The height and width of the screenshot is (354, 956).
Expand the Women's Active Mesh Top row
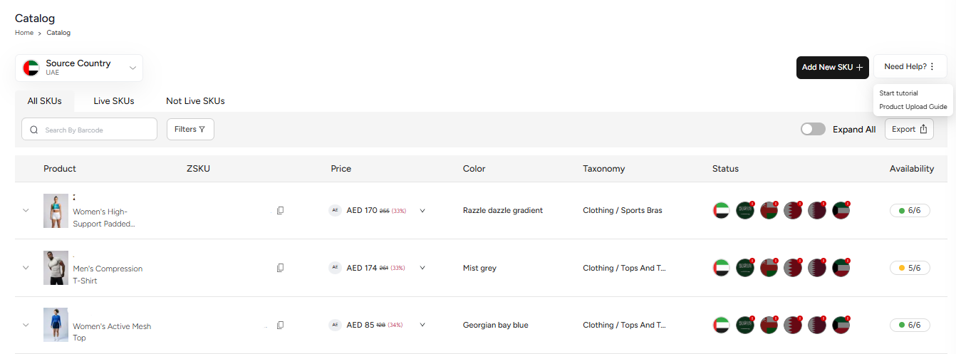click(26, 325)
